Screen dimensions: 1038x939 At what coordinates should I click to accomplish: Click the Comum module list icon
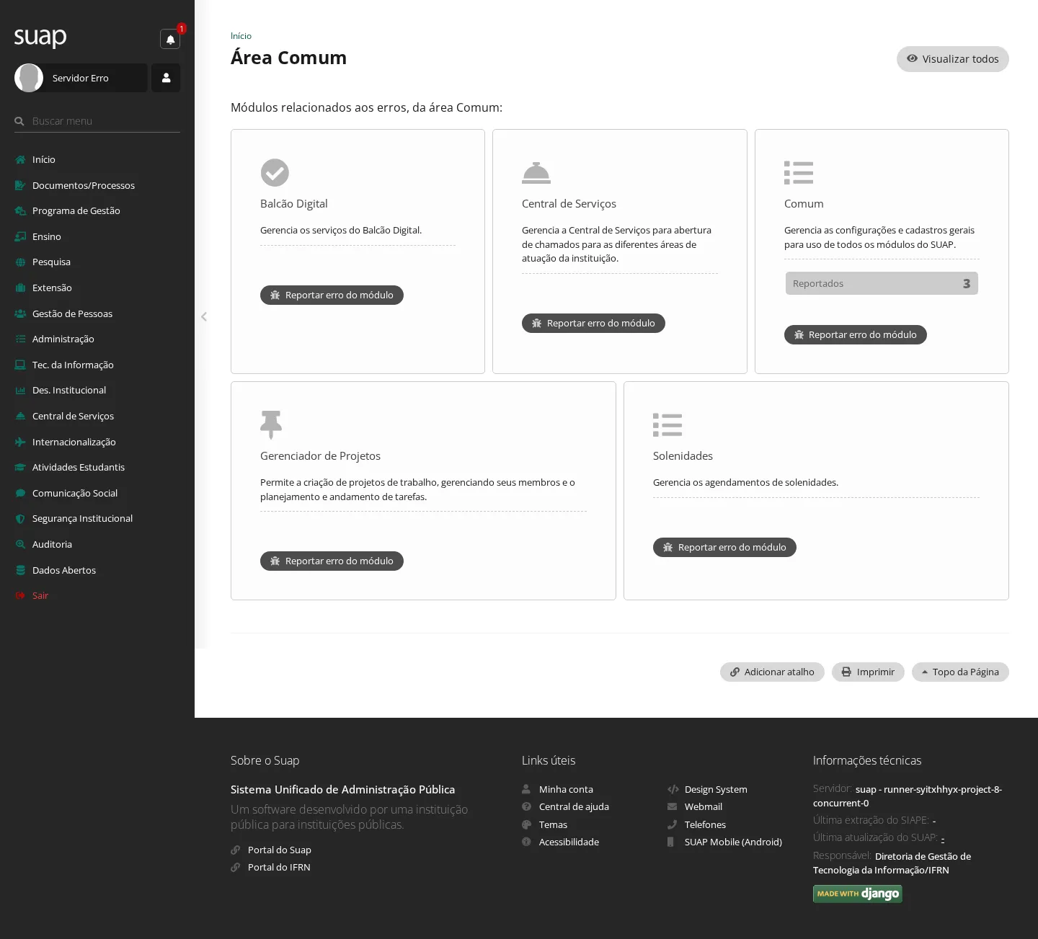click(799, 173)
